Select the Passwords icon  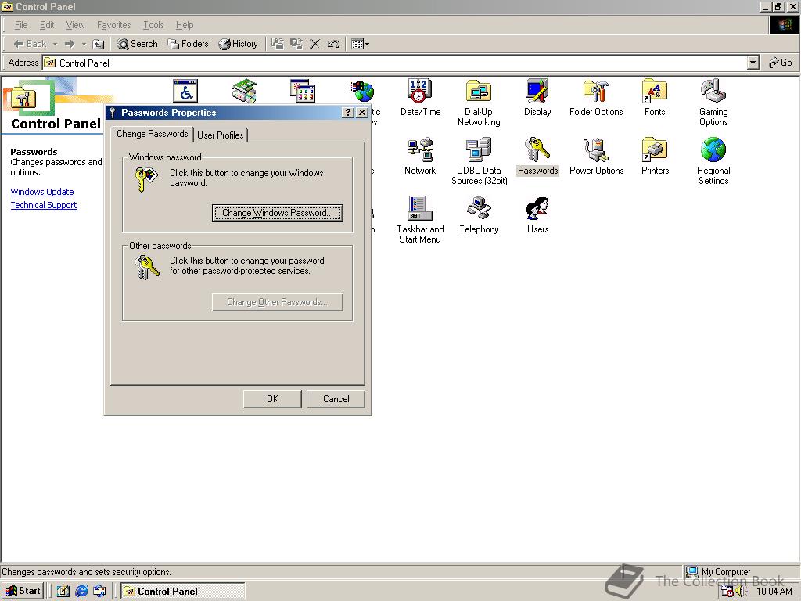(537, 156)
